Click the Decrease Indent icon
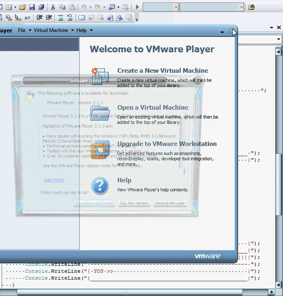Image resolution: width=283 pixels, height=296 pixels. coord(39,18)
